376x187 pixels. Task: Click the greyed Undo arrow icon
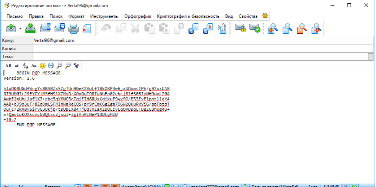[106, 28]
